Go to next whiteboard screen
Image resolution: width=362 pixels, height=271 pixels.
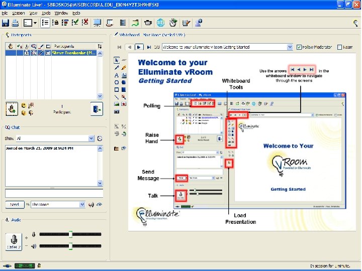point(139,47)
